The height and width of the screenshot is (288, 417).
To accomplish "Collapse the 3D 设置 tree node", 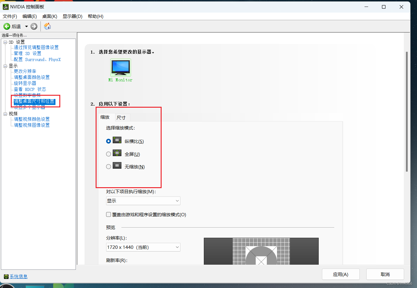I will click(x=5, y=42).
